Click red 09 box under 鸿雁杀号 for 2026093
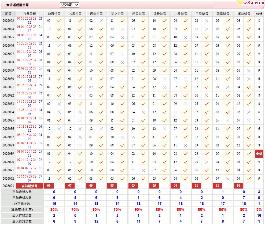This screenshot has width=265, height=225. [49, 186]
